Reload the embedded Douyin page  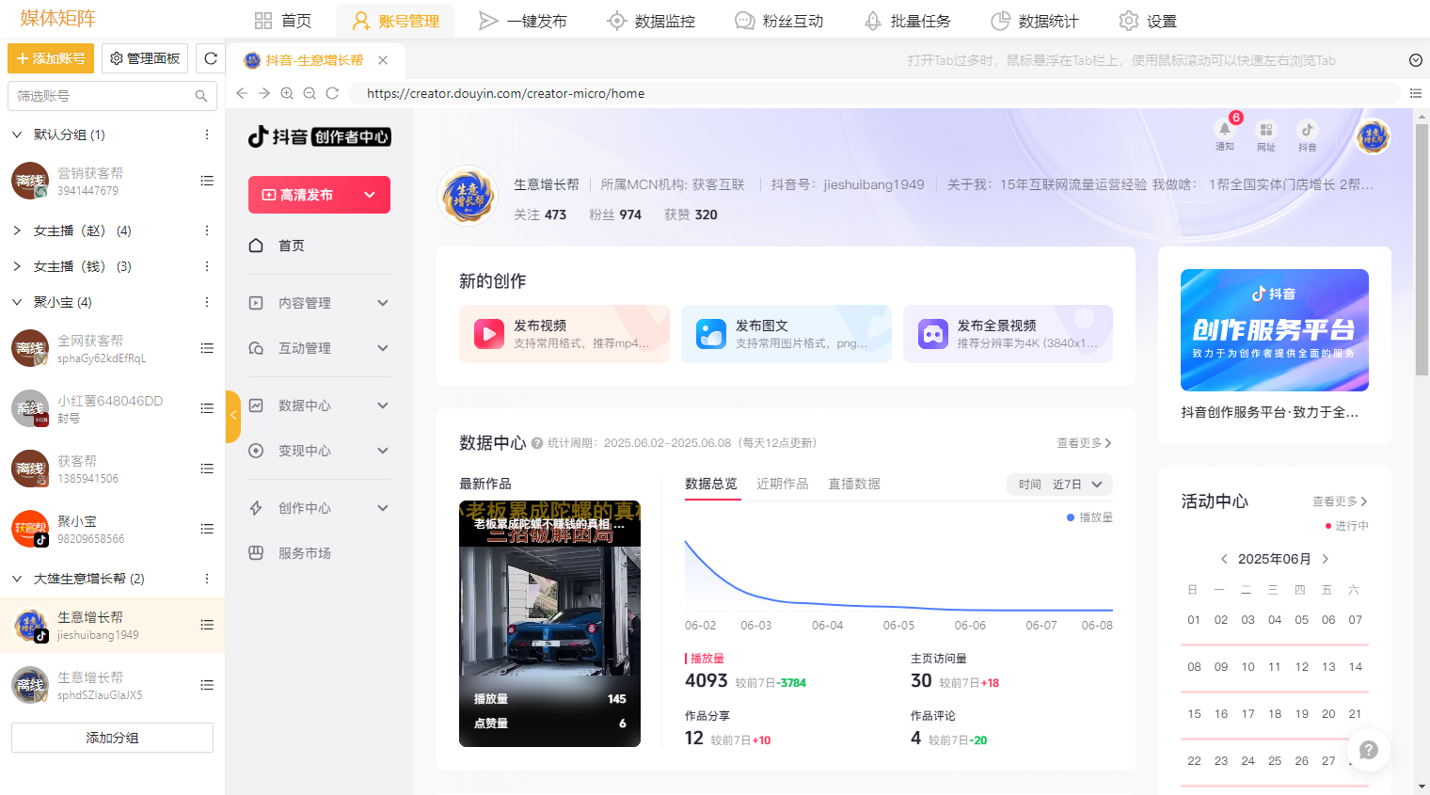click(x=332, y=93)
